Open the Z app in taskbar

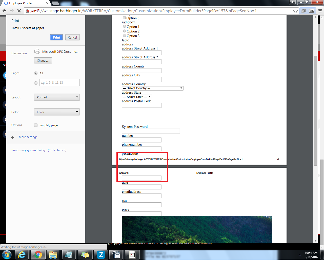point(101,255)
